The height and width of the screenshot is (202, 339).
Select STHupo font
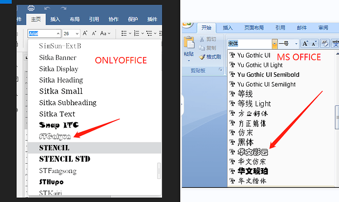tap(95, 182)
